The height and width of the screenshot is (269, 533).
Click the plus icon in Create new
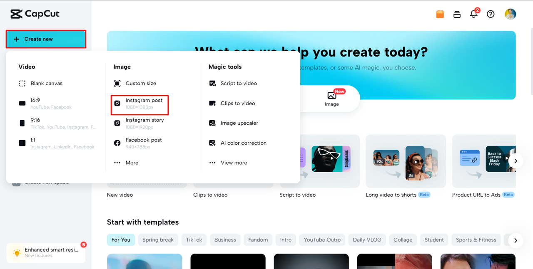click(x=17, y=39)
